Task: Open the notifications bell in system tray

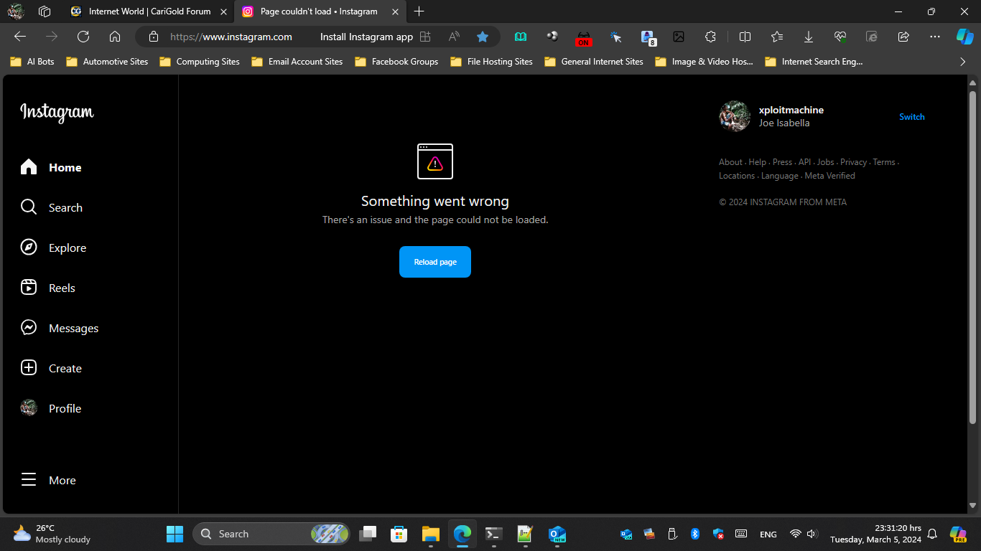Action: click(x=932, y=534)
